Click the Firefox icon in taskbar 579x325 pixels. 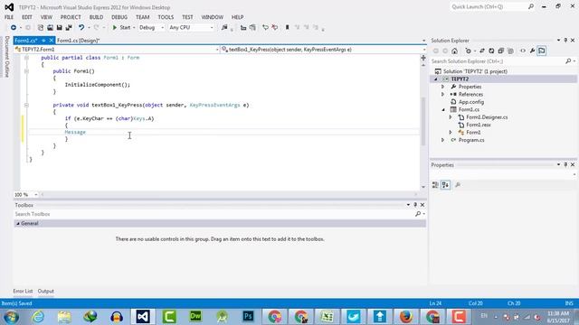tap(406, 316)
